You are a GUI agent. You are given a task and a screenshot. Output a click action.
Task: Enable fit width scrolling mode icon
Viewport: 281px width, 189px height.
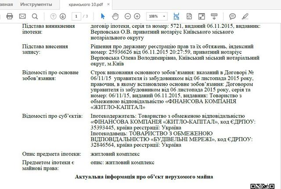(177, 16)
